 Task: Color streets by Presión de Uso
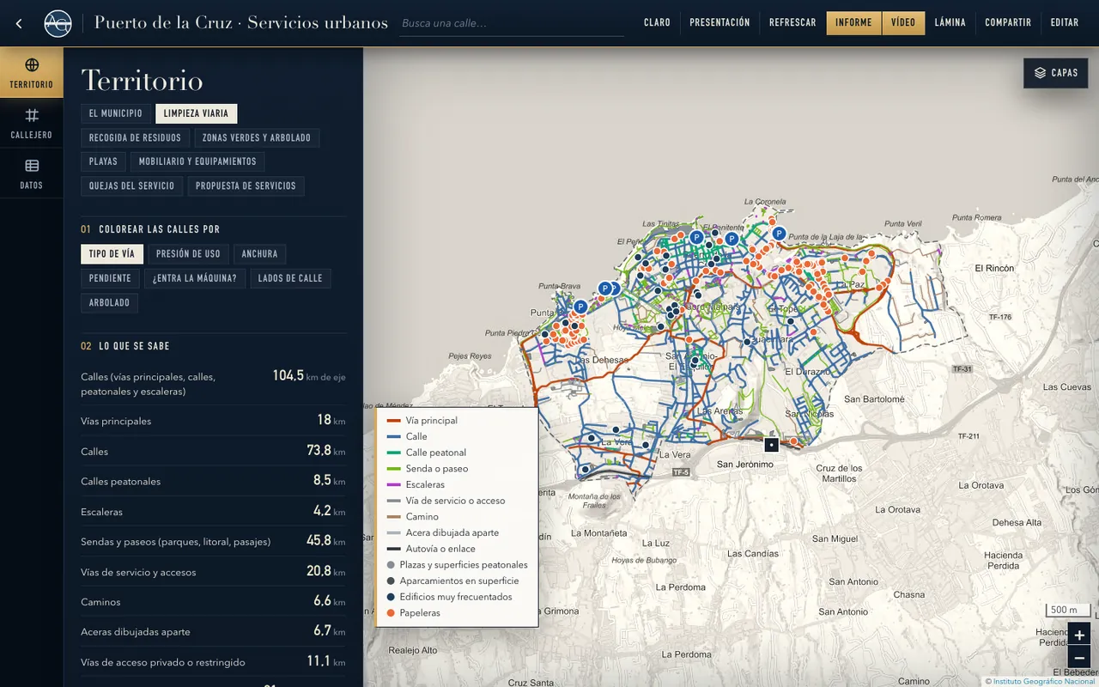point(188,254)
